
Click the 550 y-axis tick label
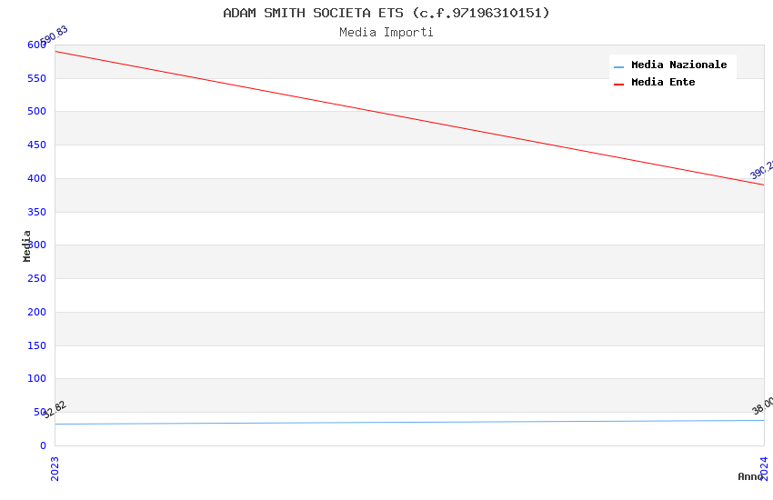[x=36, y=78]
